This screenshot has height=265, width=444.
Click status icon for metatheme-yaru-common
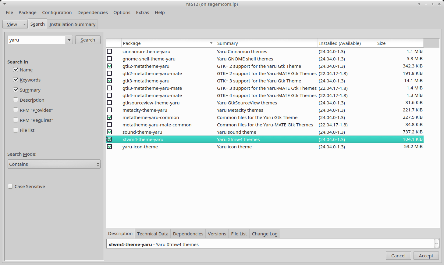[109, 118]
